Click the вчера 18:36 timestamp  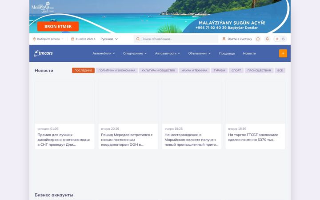click(x=237, y=128)
